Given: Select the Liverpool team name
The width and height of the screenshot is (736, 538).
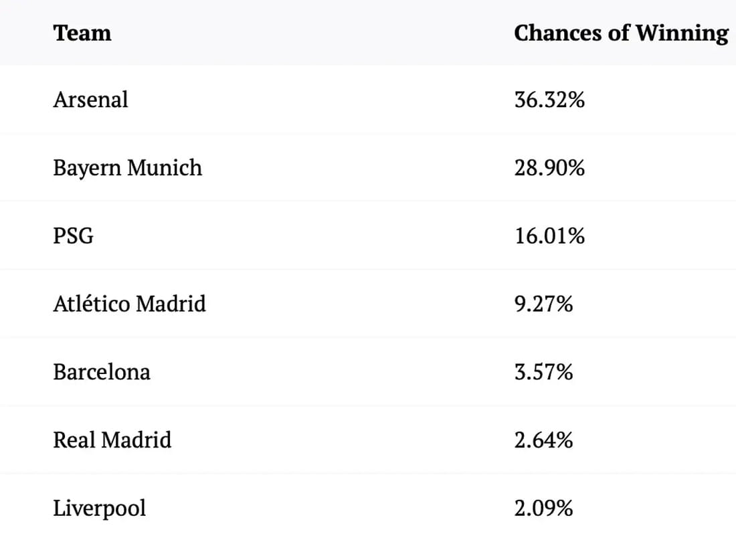Looking at the screenshot, I should pos(99,508).
